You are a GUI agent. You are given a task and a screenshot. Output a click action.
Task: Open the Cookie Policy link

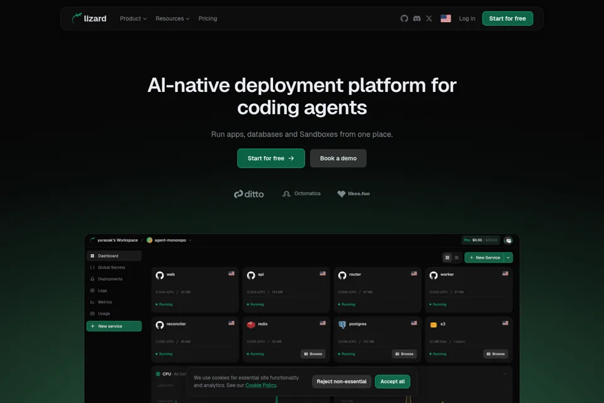(260, 385)
